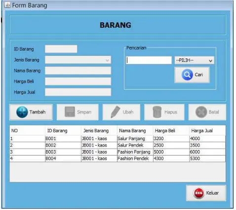Image resolution: width=236 pixels, height=210 pixels.
Task: Click the Harga Jual table column header
Action: click(x=207, y=131)
